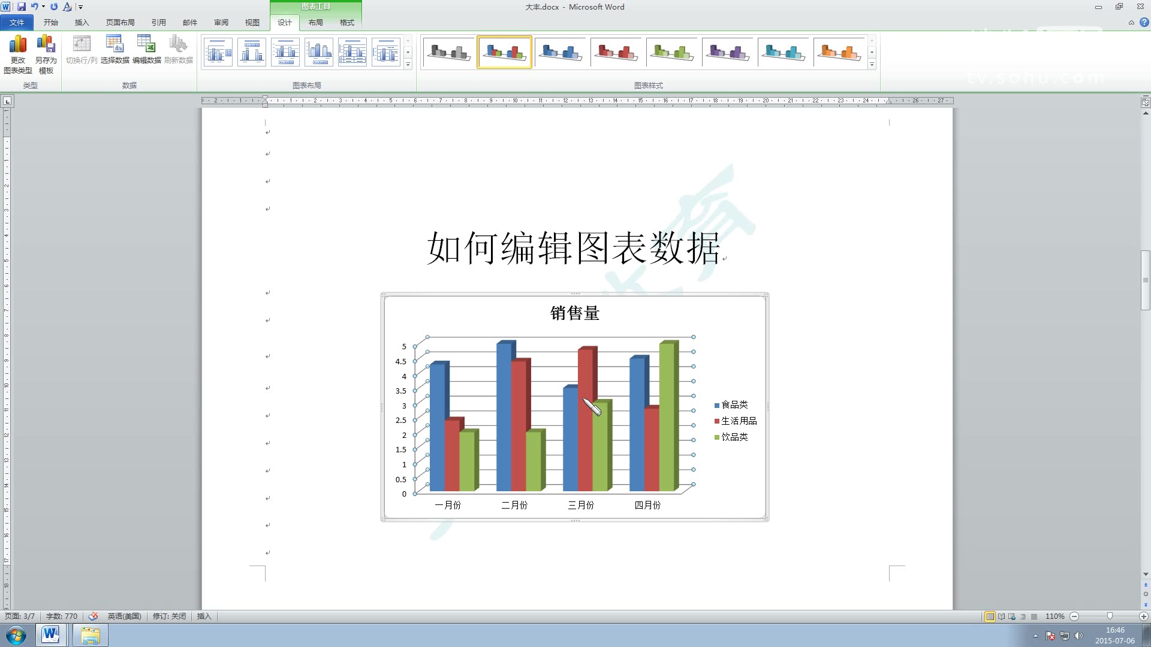
Task: Toggle Insert (插入) mode in status bar
Action: coord(204,616)
